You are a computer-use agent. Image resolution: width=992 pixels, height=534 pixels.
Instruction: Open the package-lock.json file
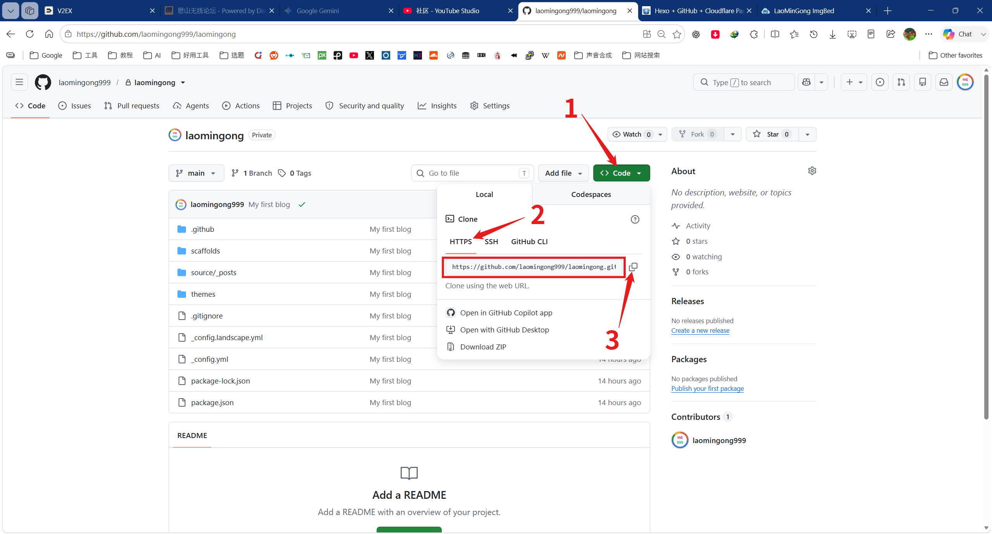click(220, 381)
